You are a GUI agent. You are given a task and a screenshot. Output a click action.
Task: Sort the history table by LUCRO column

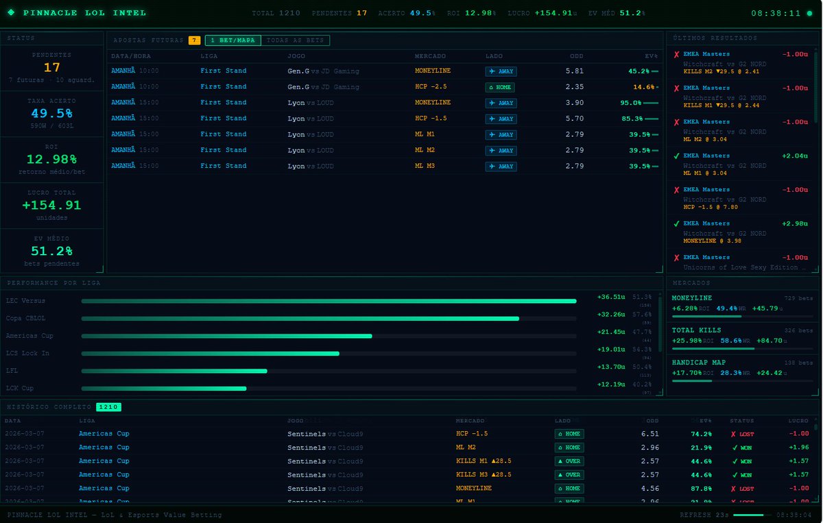tap(798, 420)
